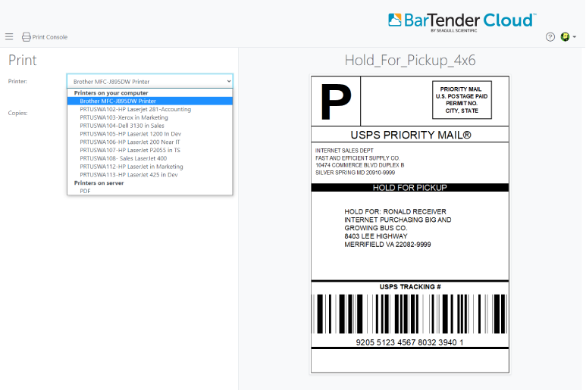Click the USPS PRIORITY MAIL® heading on label
586x390 pixels.
[x=411, y=135]
